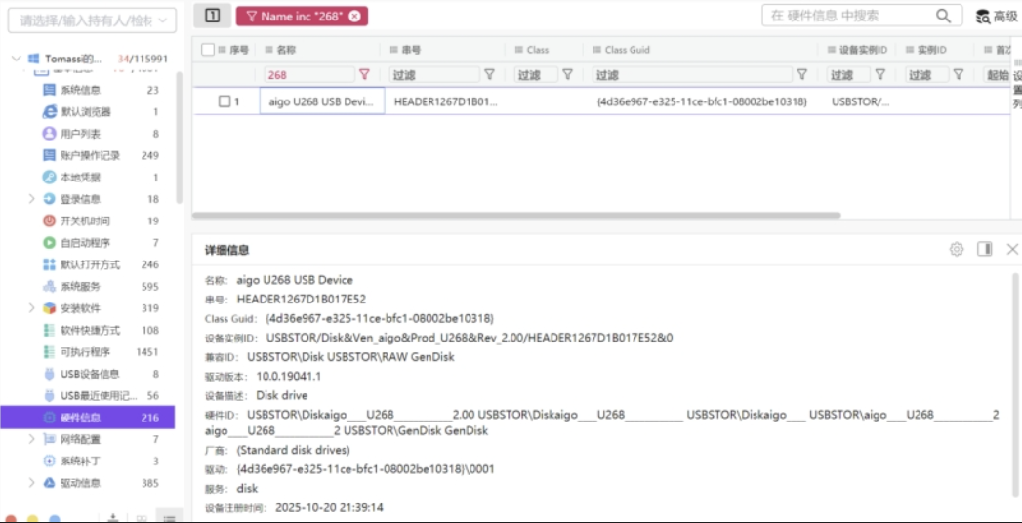
Task: Click the 安装软件 cube icon
Action: pos(49,308)
